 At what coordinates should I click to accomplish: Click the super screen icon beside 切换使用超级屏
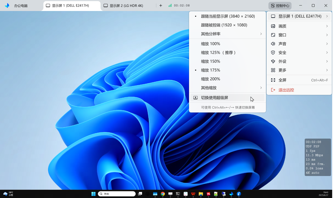pyautogui.click(x=195, y=98)
